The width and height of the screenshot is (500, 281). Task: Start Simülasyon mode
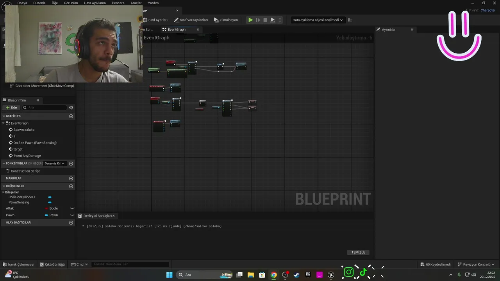[226, 20]
